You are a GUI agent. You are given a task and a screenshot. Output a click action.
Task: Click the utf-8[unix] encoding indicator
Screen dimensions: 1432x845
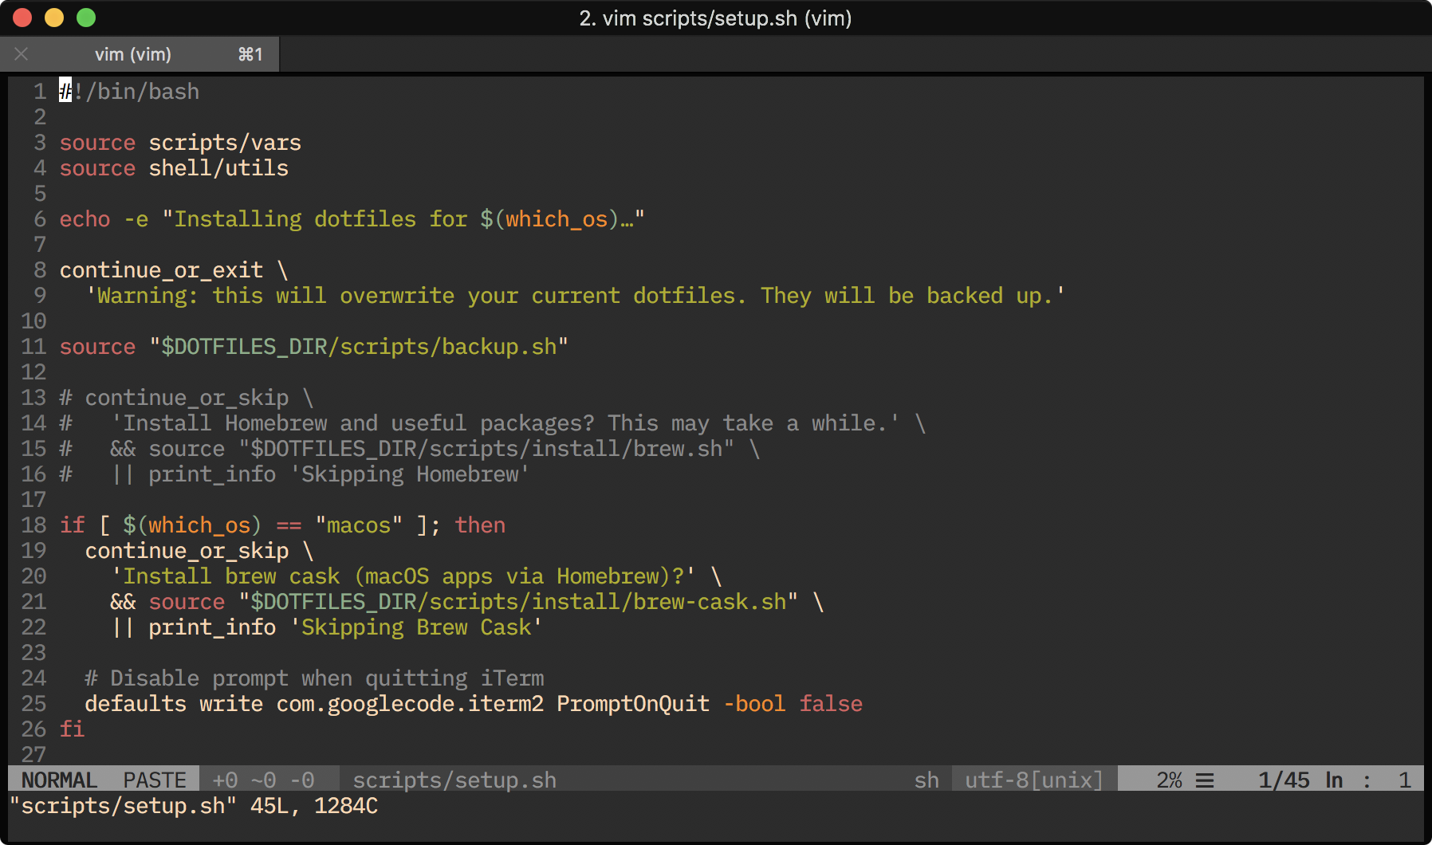(x=1032, y=780)
